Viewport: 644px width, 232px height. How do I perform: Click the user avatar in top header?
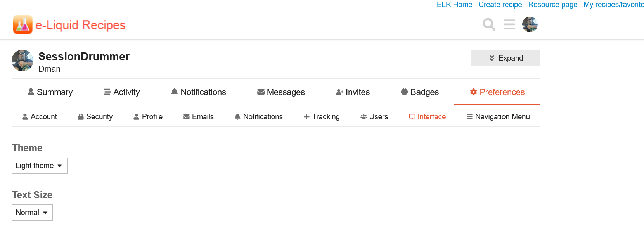530,24
